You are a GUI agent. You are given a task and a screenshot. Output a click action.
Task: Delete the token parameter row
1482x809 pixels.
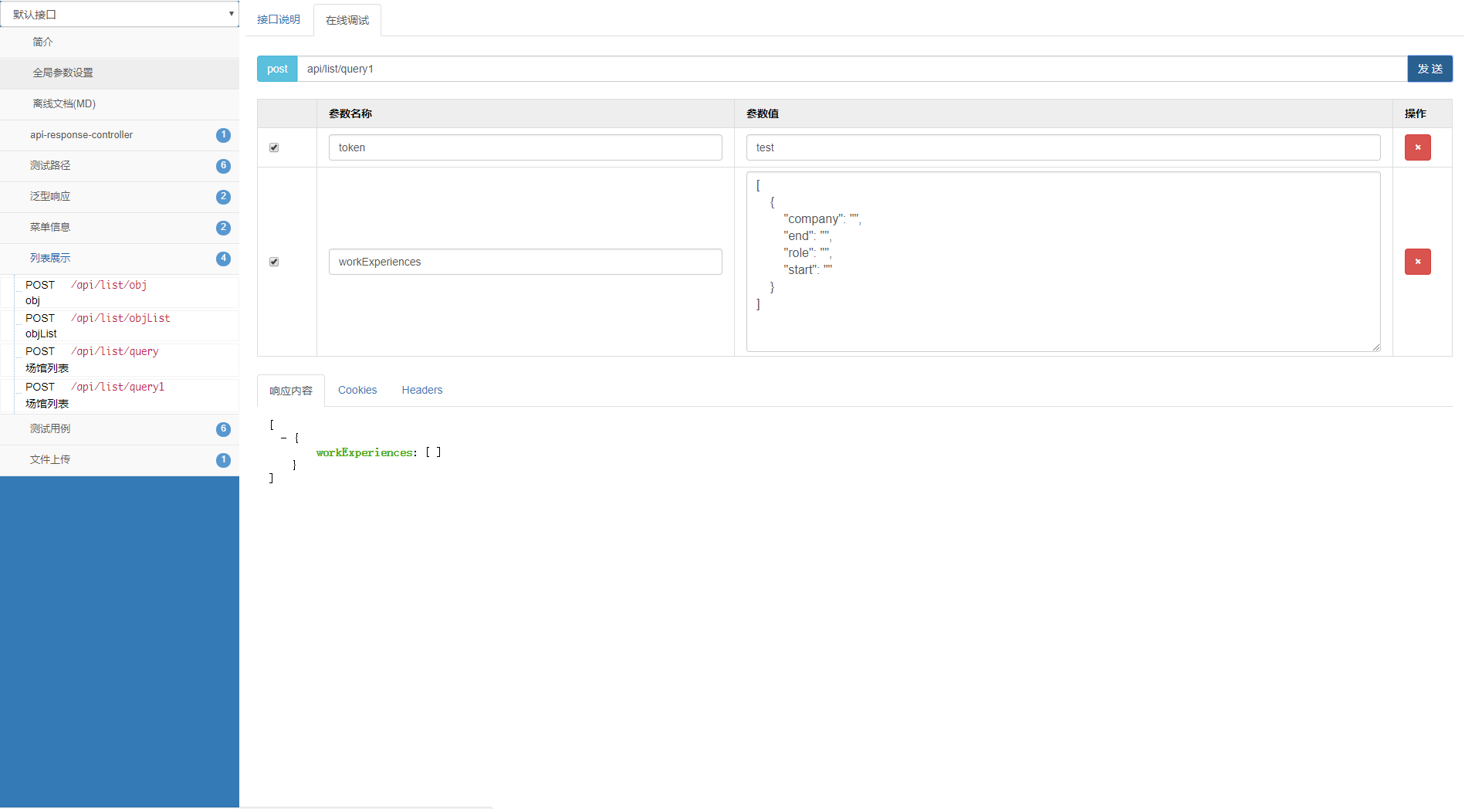coord(1417,147)
